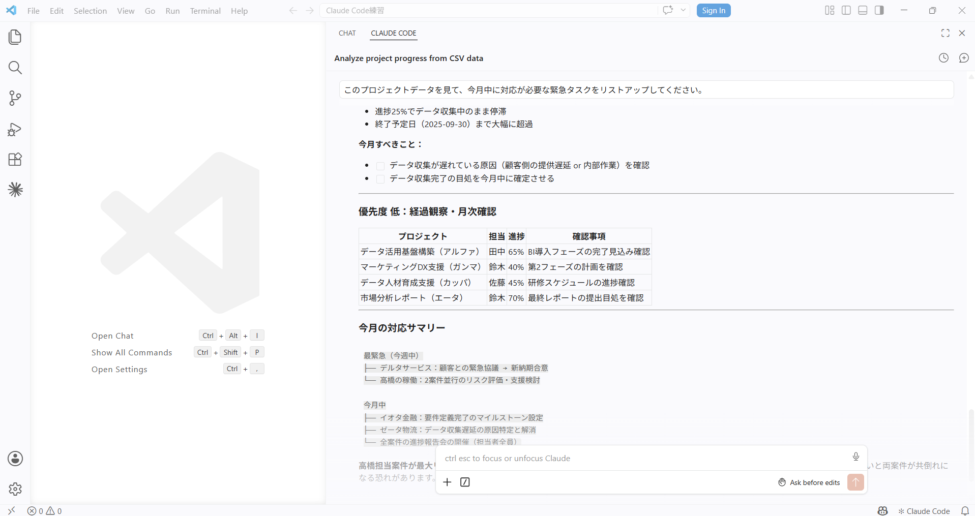Screen dimensions: 975x516
Task: Click the Open Chat shortcut entry
Action: coord(178,336)
